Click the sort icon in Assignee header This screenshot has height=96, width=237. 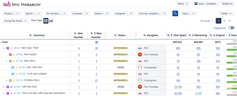click(x=144, y=36)
